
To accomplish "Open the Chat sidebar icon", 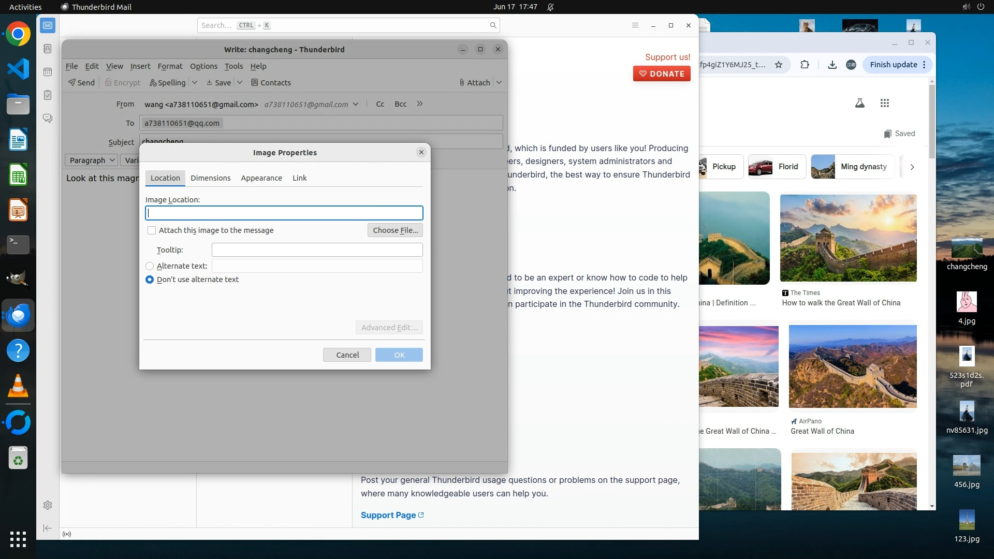I will tap(48, 119).
